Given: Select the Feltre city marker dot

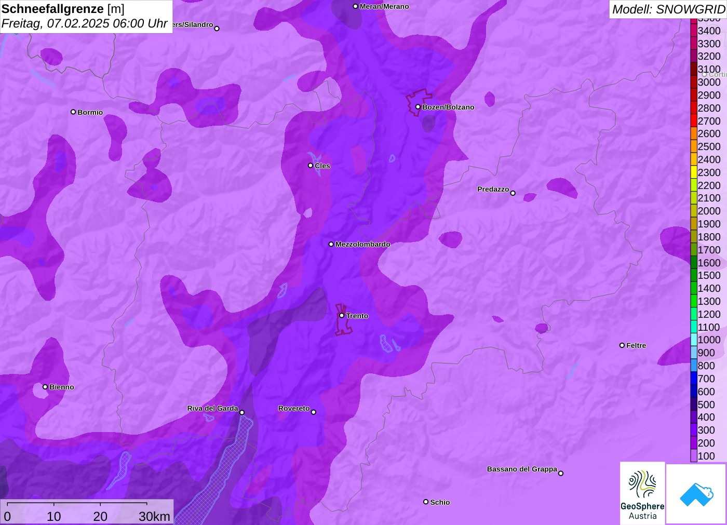Looking at the screenshot, I should 622,345.
